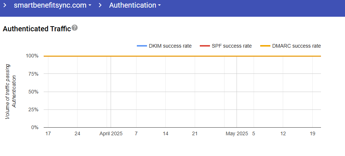The width and height of the screenshot is (345, 156).
Task: Click the blue DKIM legend line marker
Action: point(142,46)
